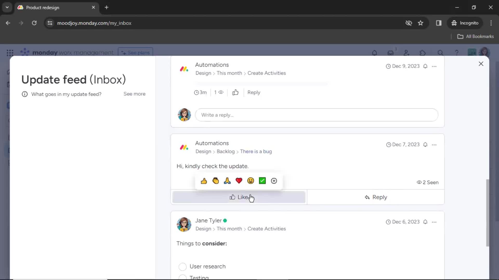Image resolution: width=499 pixels, height=280 pixels.
Task: Toggle the reminder bell on Dec 6 post
Action: tap(426, 222)
